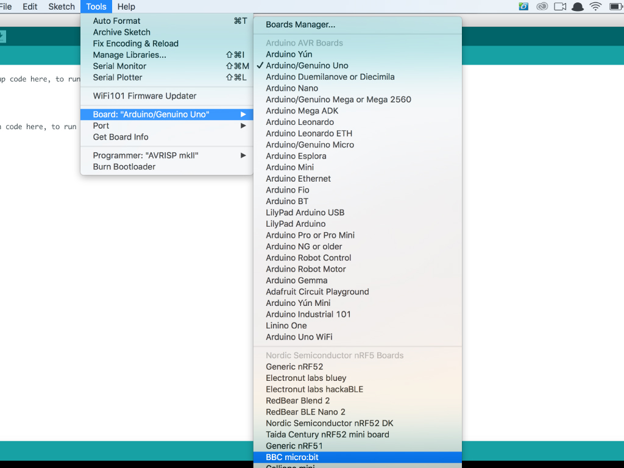Choose the Arduino Yún Mini board

(357, 303)
